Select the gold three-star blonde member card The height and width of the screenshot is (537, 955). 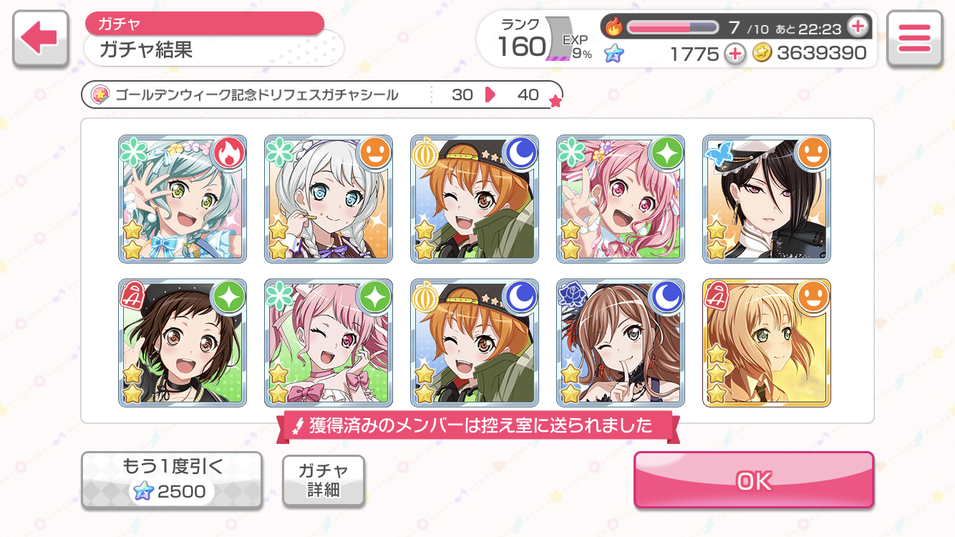point(767,343)
